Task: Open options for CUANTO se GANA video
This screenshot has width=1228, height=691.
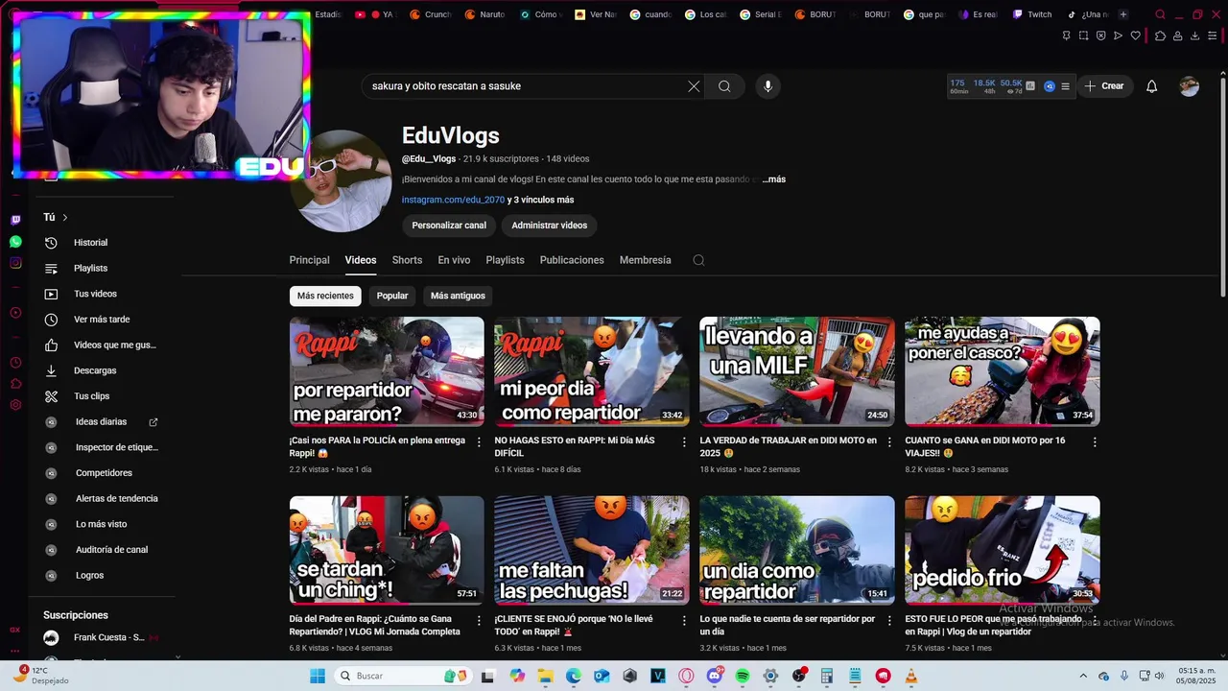Action: [1095, 442]
